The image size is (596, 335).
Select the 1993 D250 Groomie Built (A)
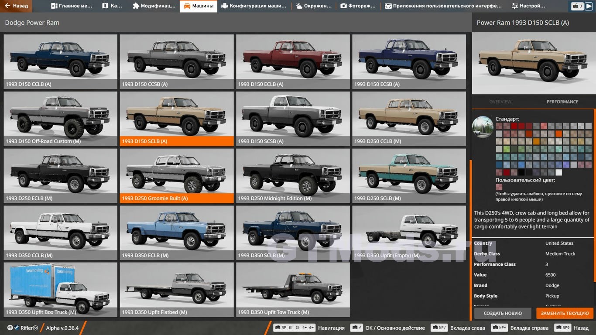pyautogui.click(x=177, y=176)
